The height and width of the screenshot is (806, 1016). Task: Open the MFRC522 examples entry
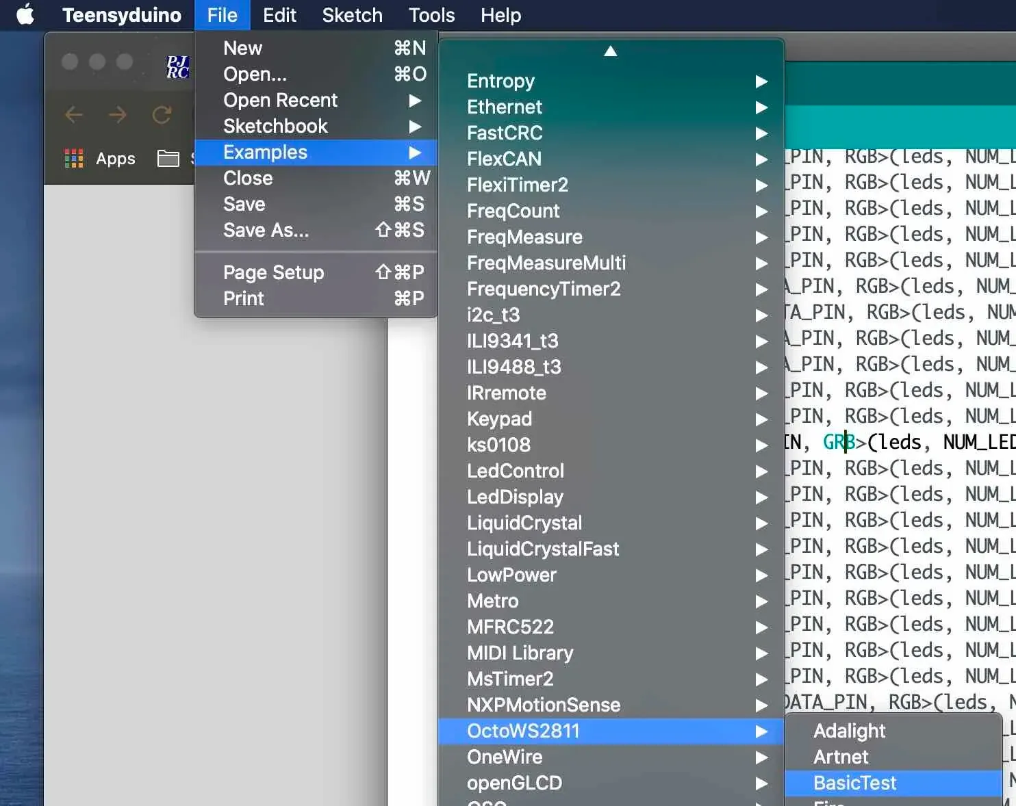pyautogui.click(x=611, y=627)
